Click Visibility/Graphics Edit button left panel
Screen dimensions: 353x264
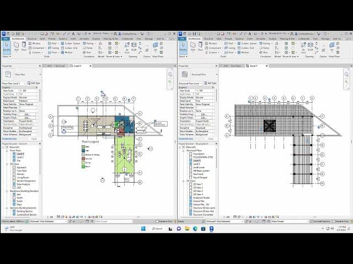[x=28, y=114]
